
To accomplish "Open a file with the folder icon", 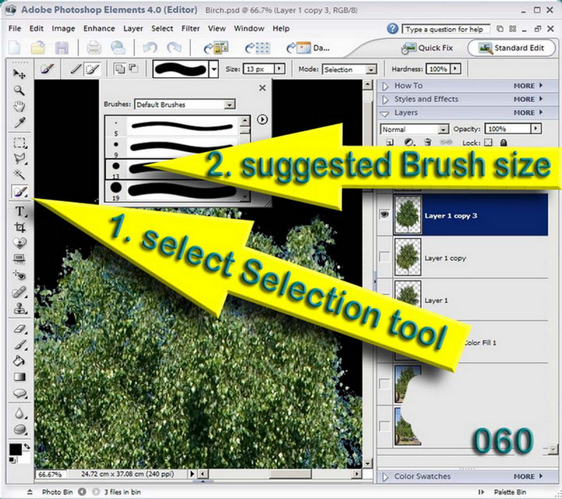I will (38, 48).
